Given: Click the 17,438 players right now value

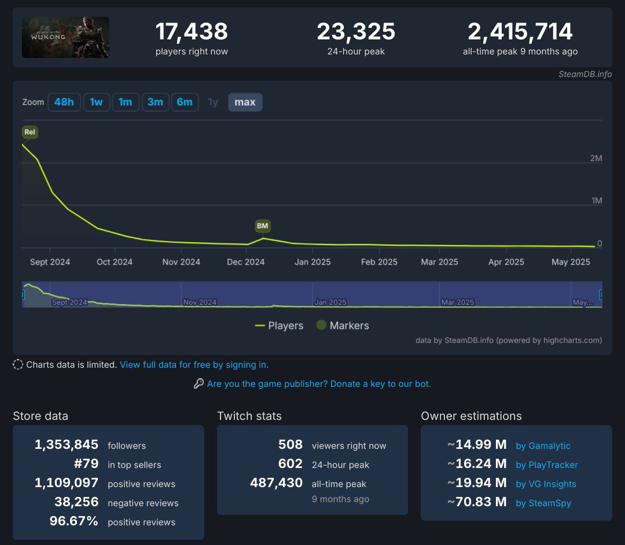Looking at the screenshot, I should [192, 31].
